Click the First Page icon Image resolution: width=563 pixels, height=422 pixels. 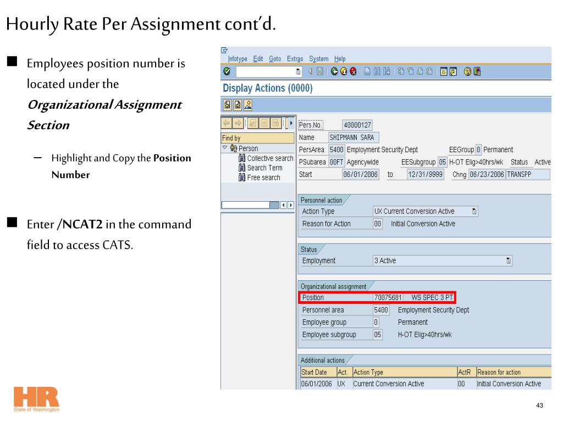point(401,71)
